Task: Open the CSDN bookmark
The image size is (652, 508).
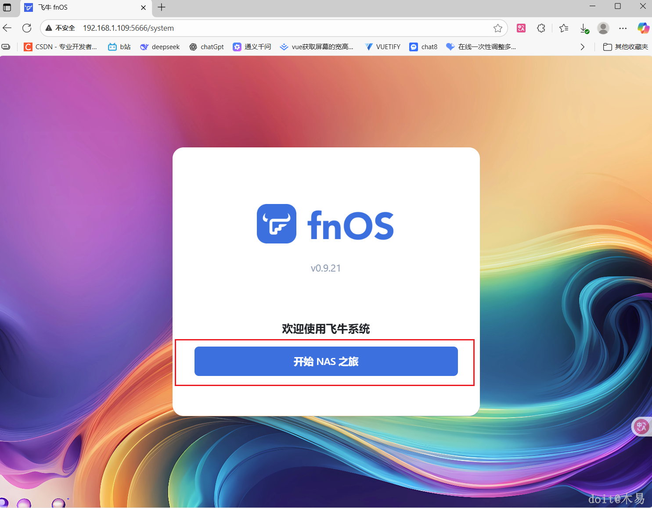Action: [x=61, y=47]
